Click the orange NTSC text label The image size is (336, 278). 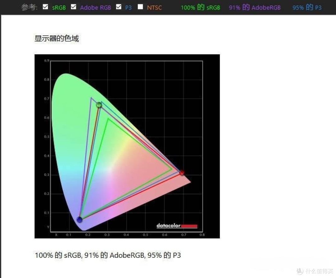point(154,7)
